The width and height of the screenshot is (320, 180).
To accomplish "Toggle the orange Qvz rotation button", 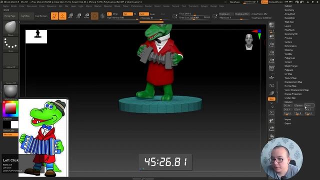I will pyautogui.click(x=271, y=99).
